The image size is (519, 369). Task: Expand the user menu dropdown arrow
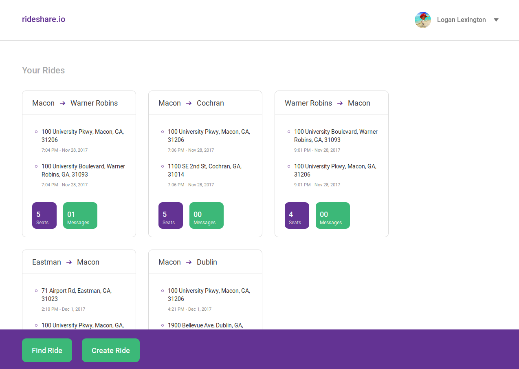pyautogui.click(x=496, y=20)
